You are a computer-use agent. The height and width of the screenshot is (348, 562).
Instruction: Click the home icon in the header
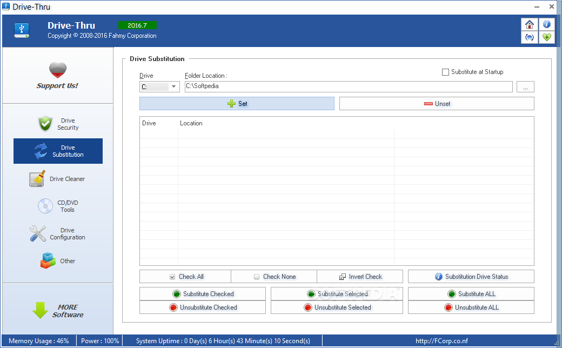pyautogui.click(x=530, y=24)
